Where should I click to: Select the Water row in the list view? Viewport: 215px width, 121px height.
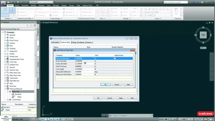[x=18, y=110]
